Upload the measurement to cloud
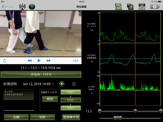163x122 pixels. point(62,84)
